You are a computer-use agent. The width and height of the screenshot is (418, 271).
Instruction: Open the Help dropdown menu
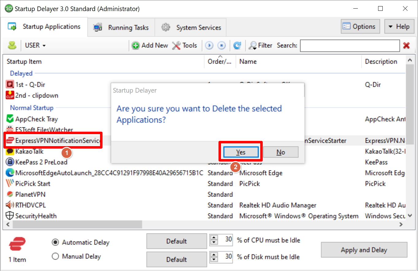(x=399, y=26)
